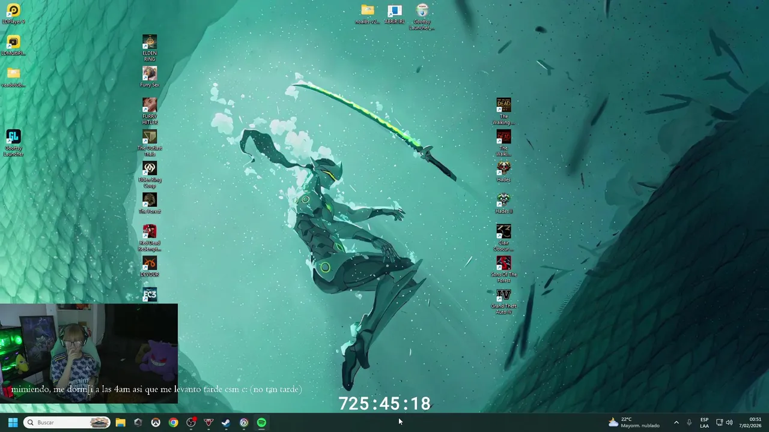Select the Elden Ring Coop shortcut
This screenshot has width=769, height=432.
[x=150, y=175]
